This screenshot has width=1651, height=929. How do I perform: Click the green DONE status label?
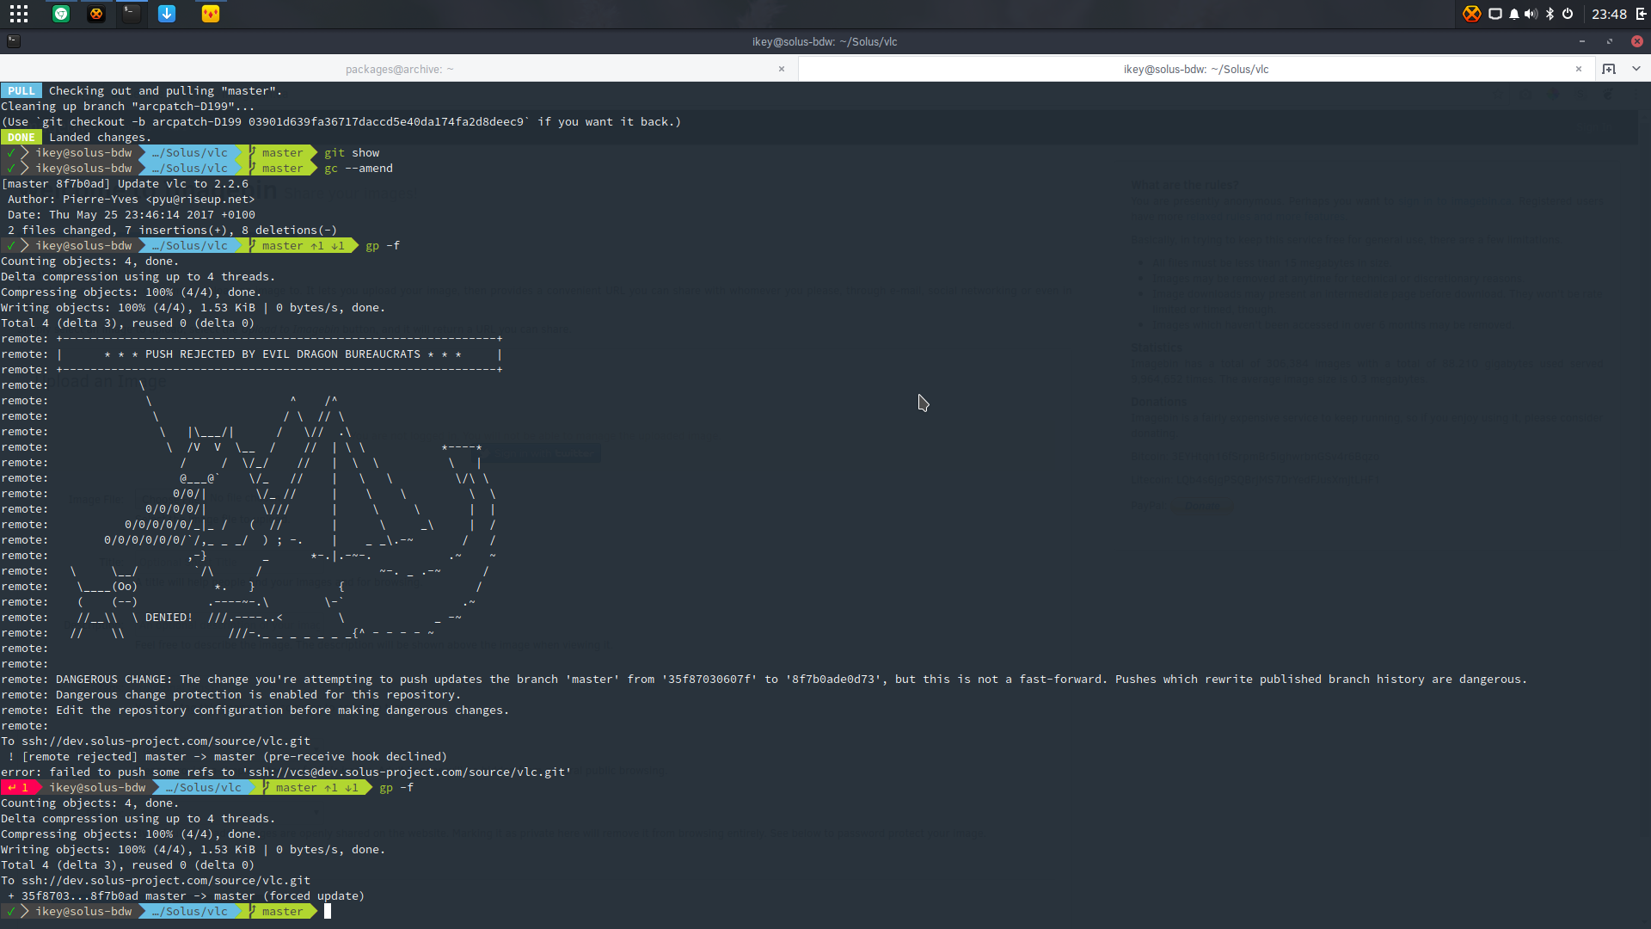[x=21, y=137]
